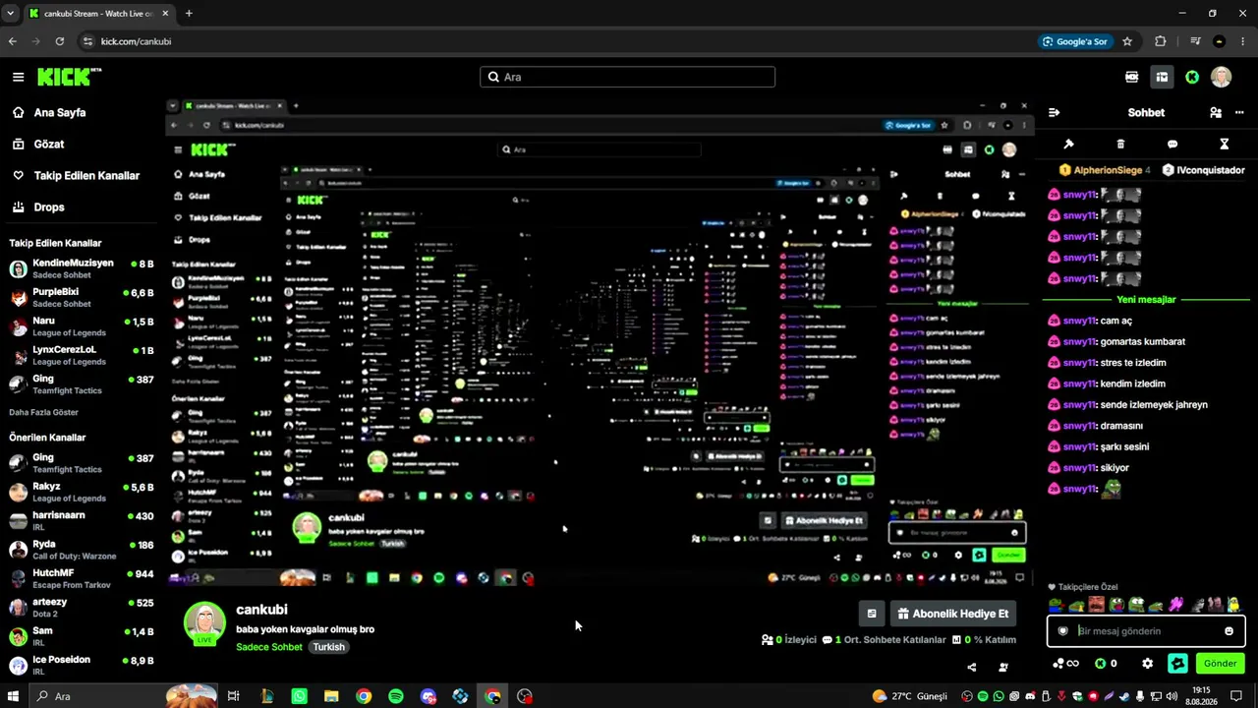Open Ryda Call of Duty channel
Image resolution: width=1258 pixels, height=708 pixels.
coord(81,550)
